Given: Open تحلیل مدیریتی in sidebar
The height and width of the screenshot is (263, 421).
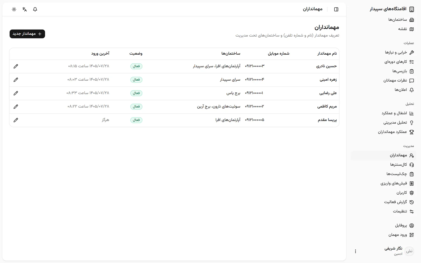Looking at the screenshot, I should pos(383,122).
